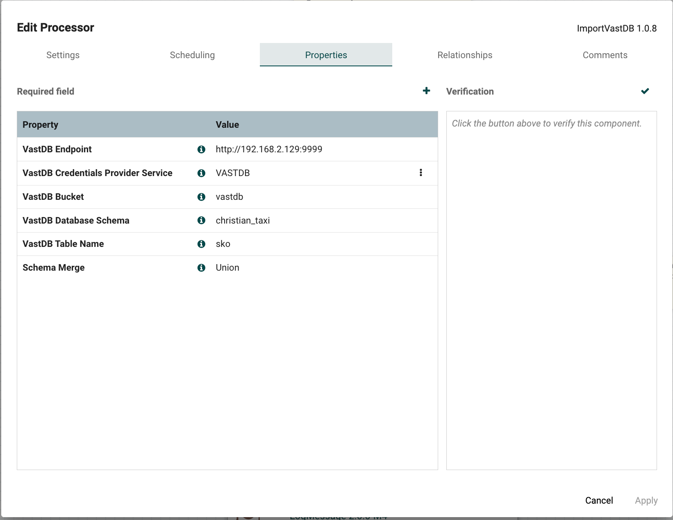
Task: Switch to the Settings tab
Action: pos(63,55)
